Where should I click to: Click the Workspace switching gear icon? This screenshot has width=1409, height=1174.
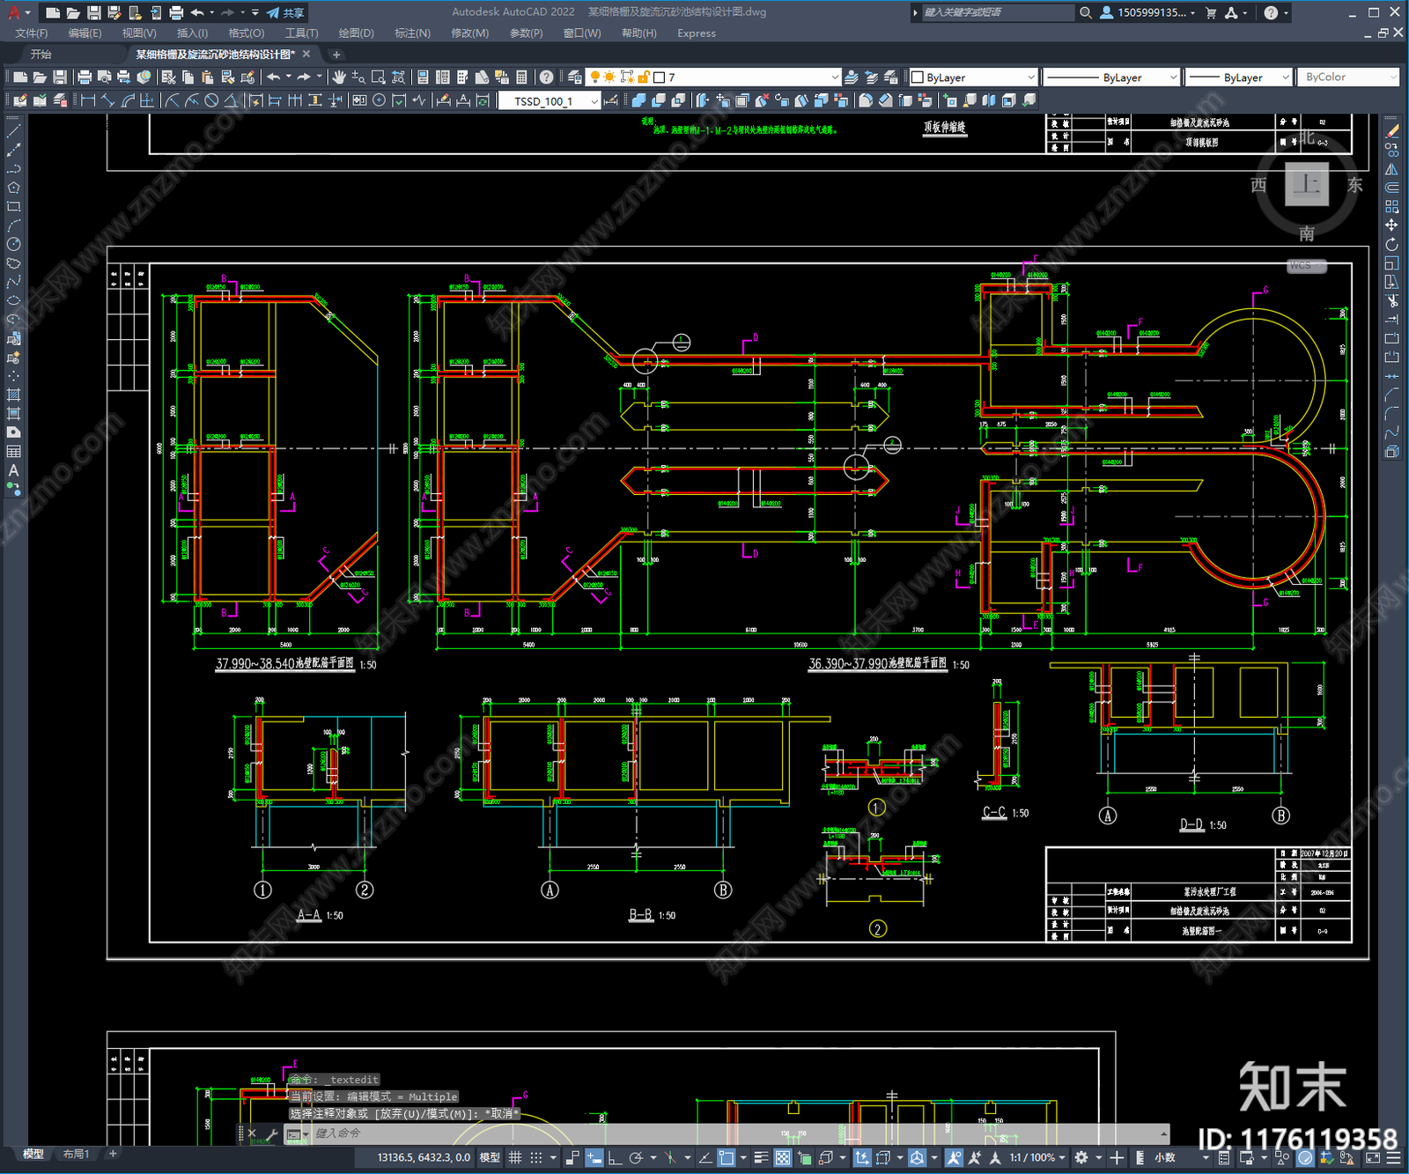click(x=1081, y=1158)
